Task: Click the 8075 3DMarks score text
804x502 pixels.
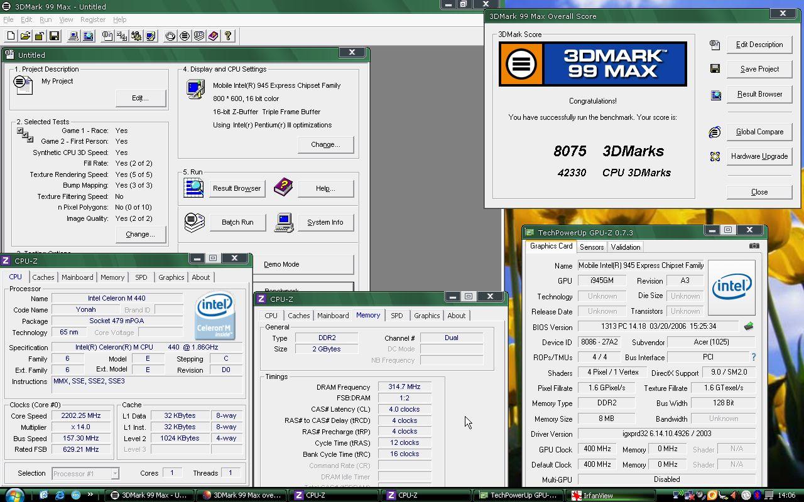Action: click(608, 151)
